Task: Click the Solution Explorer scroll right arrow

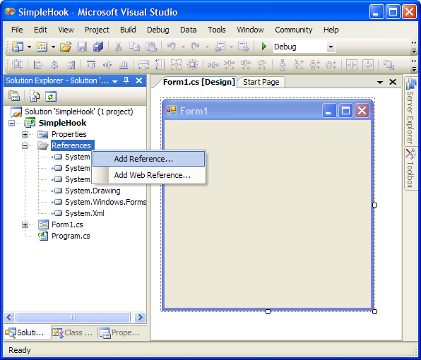Action: [140, 318]
